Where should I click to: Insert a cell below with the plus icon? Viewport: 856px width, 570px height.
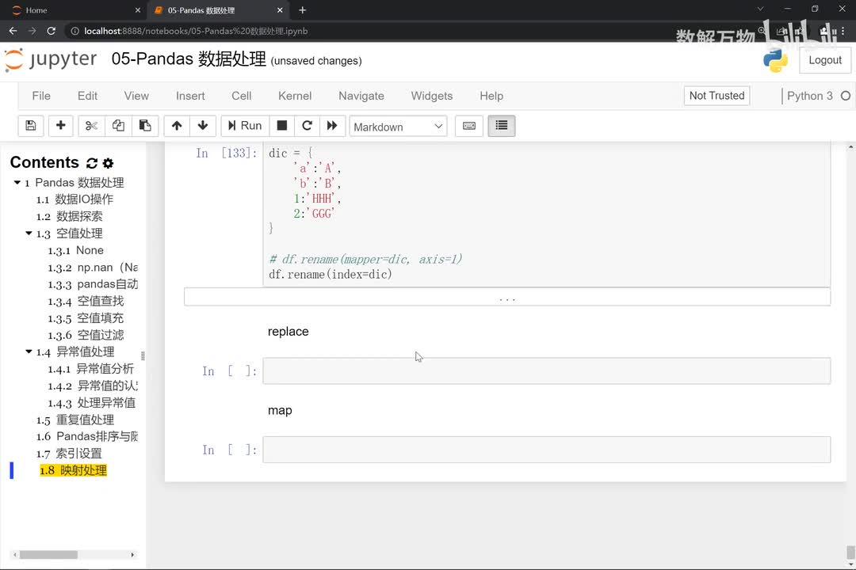pos(60,126)
